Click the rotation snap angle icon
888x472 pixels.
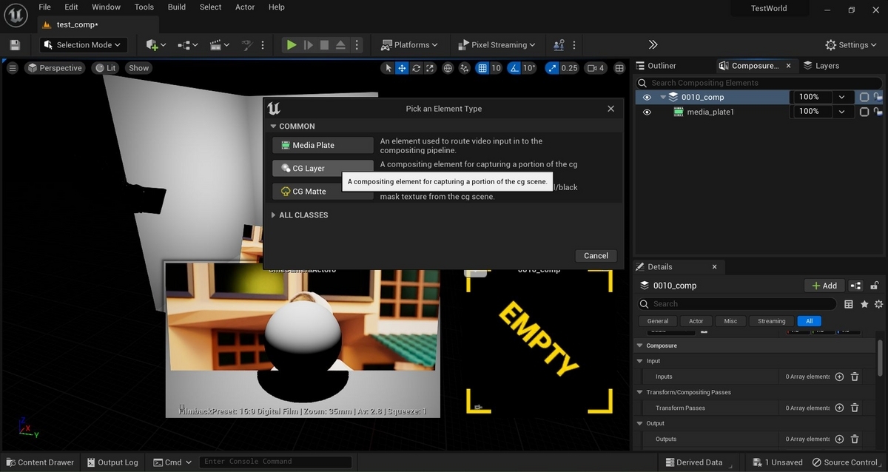pos(514,68)
